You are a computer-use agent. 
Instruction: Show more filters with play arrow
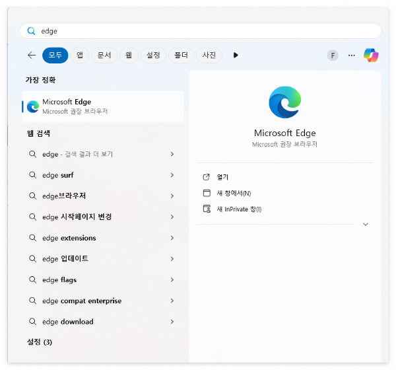[236, 55]
